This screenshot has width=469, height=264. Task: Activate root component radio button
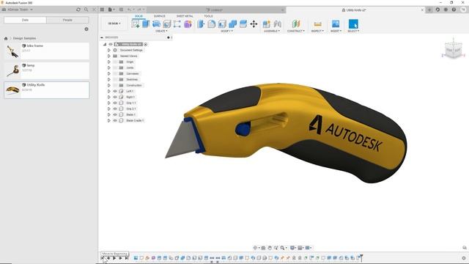pyautogui.click(x=146, y=44)
